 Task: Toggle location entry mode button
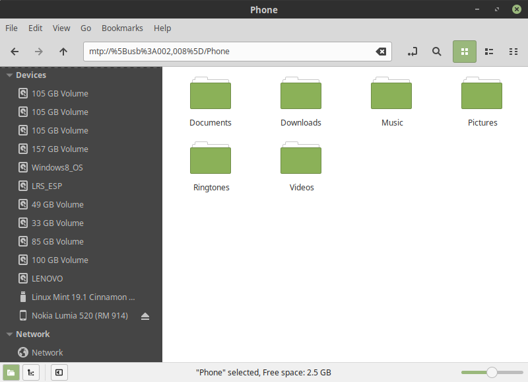pyautogui.click(x=412, y=52)
